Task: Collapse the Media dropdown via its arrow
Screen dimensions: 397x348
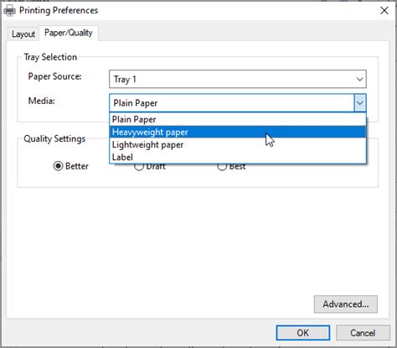Action: tap(360, 103)
